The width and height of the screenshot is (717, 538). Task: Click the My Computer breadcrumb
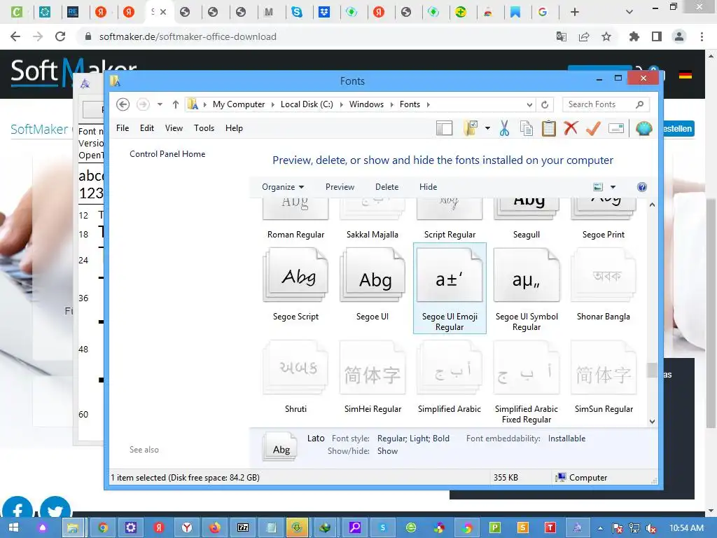click(239, 104)
